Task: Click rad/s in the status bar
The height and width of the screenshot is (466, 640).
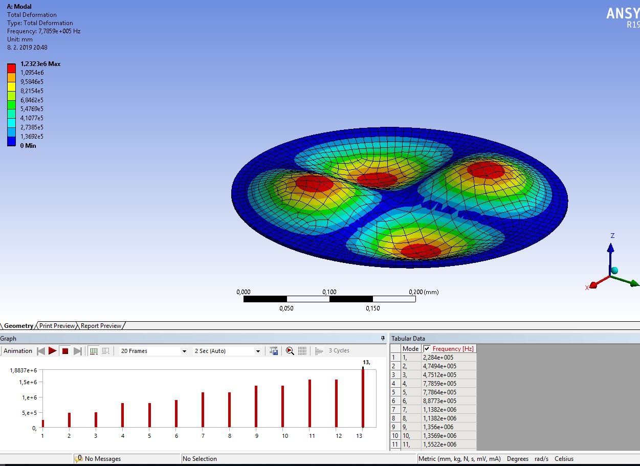Action: (x=541, y=459)
